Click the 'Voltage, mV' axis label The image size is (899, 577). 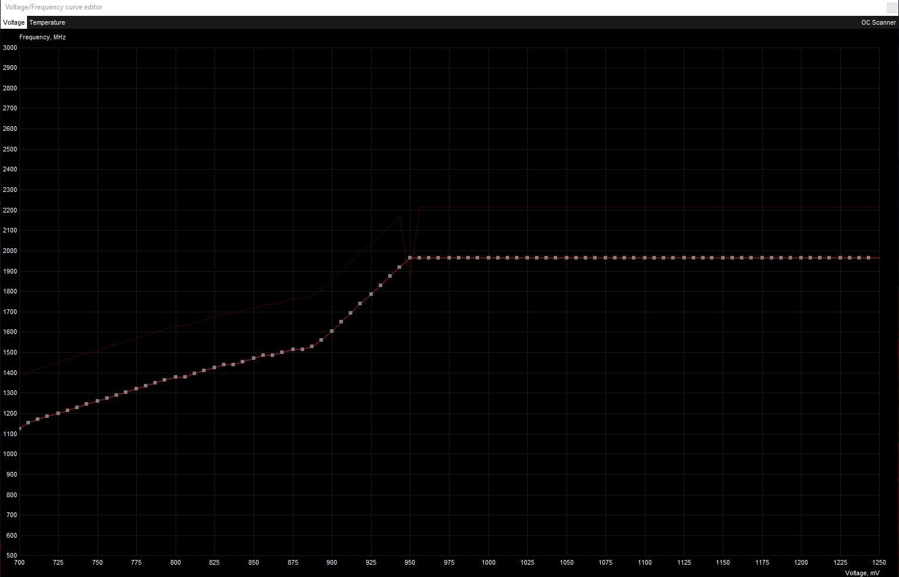[862, 573]
